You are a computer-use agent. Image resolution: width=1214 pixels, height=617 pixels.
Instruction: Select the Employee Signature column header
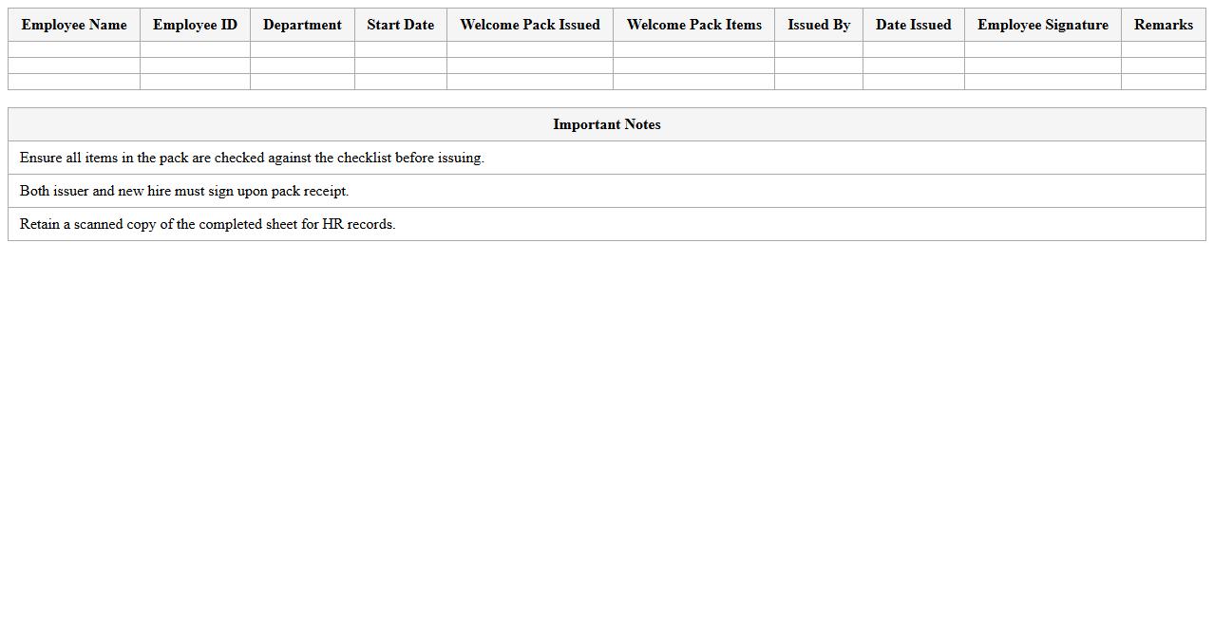(1042, 25)
